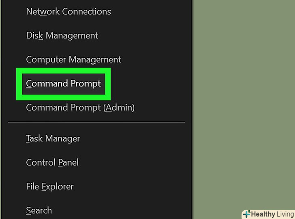The image size is (295, 219).
Task: Choose the item directly above Control Panel
Action: (53, 138)
